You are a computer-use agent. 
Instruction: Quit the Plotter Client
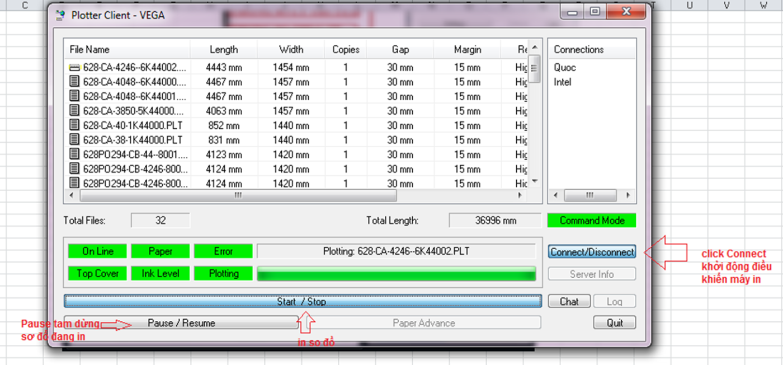615,323
